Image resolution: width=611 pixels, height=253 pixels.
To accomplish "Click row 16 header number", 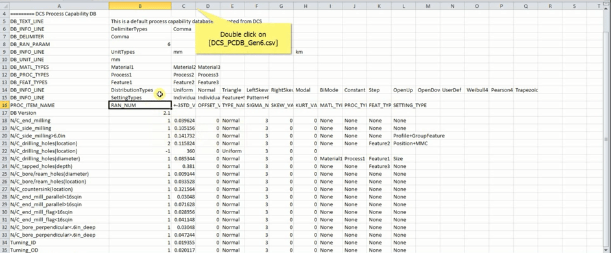I will [5, 105].
